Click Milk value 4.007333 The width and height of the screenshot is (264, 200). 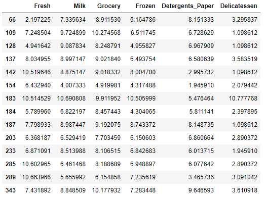click(x=73, y=85)
